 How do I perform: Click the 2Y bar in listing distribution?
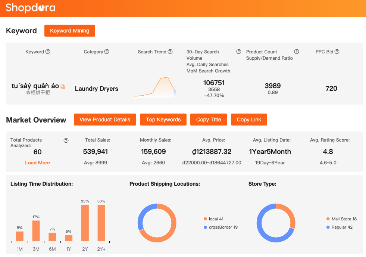[x=85, y=223]
